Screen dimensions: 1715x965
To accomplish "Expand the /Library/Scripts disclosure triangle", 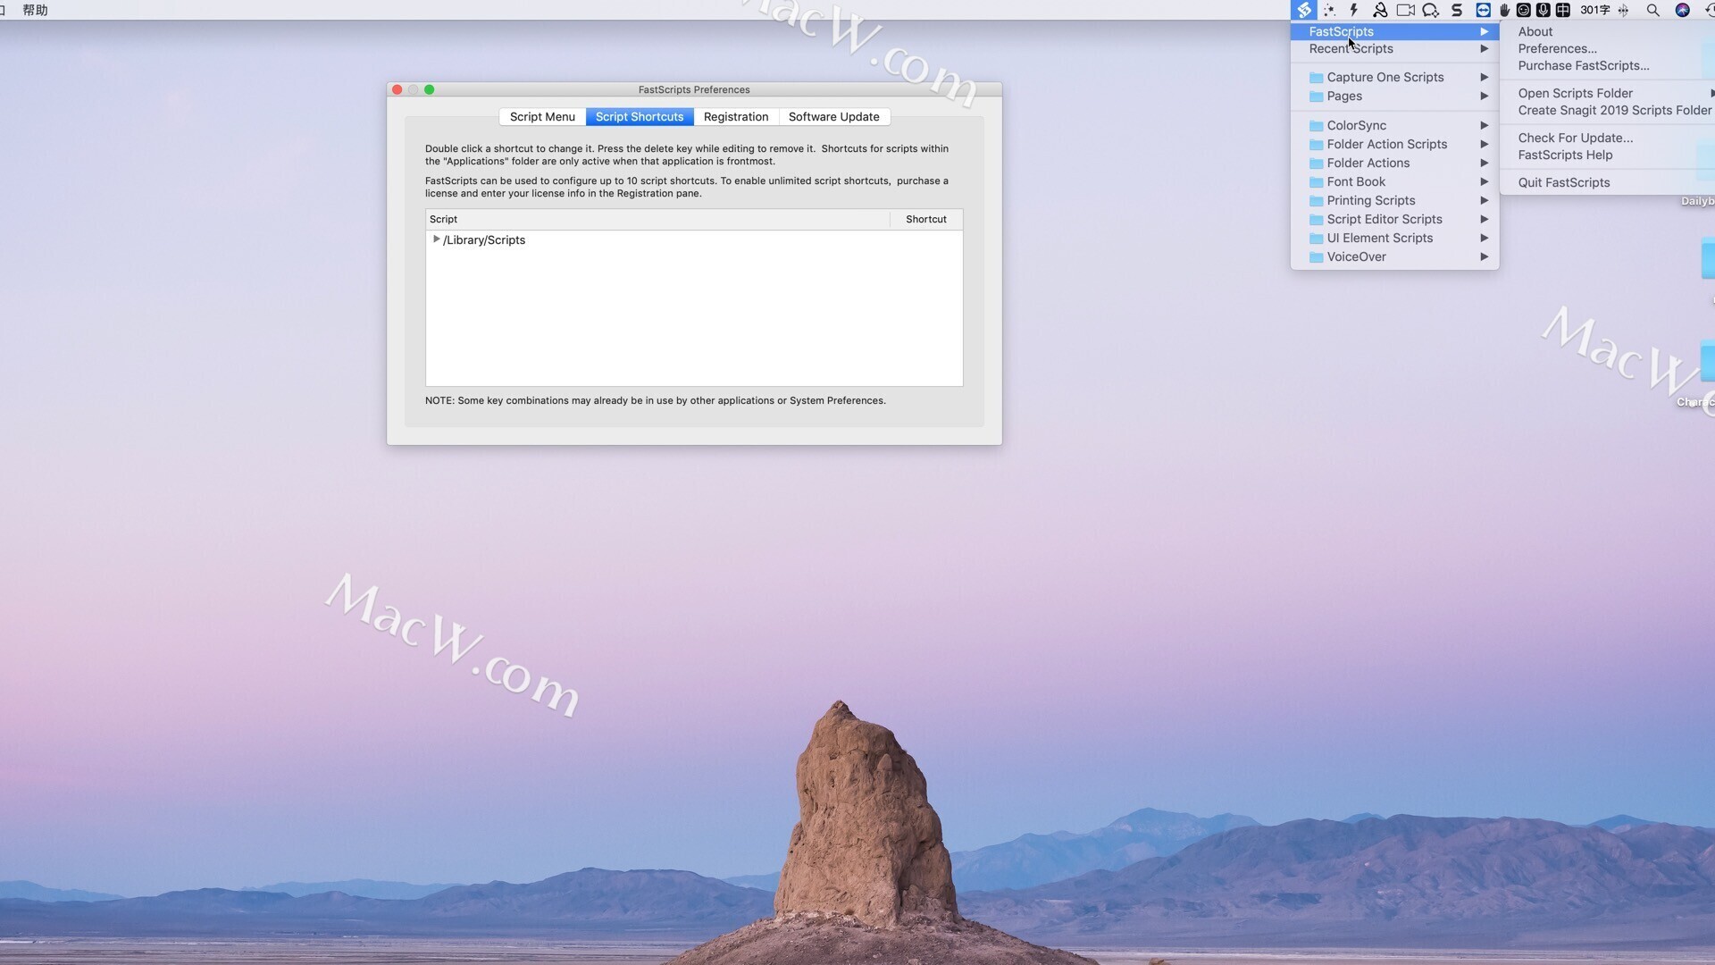I will (x=436, y=239).
